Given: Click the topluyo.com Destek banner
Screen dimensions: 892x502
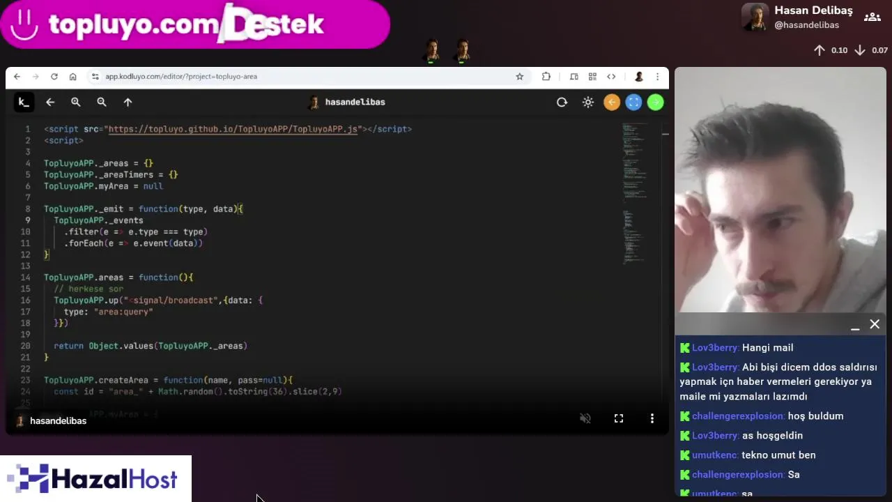Looking at the screenshot, I should click(195, 24).
